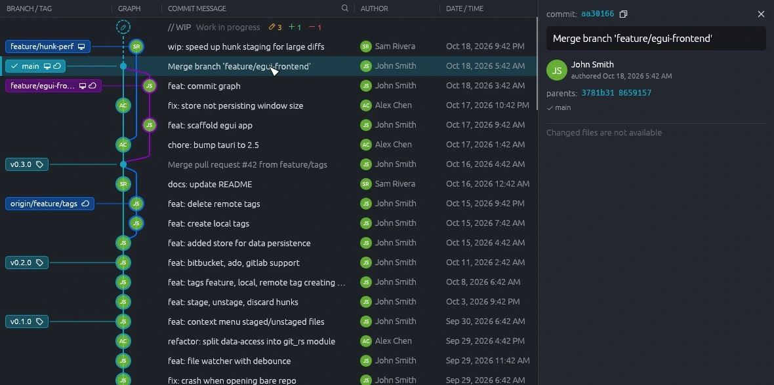
Task: Click JS graph node for v0.2.0 commit
Action: tap(123, 263)
